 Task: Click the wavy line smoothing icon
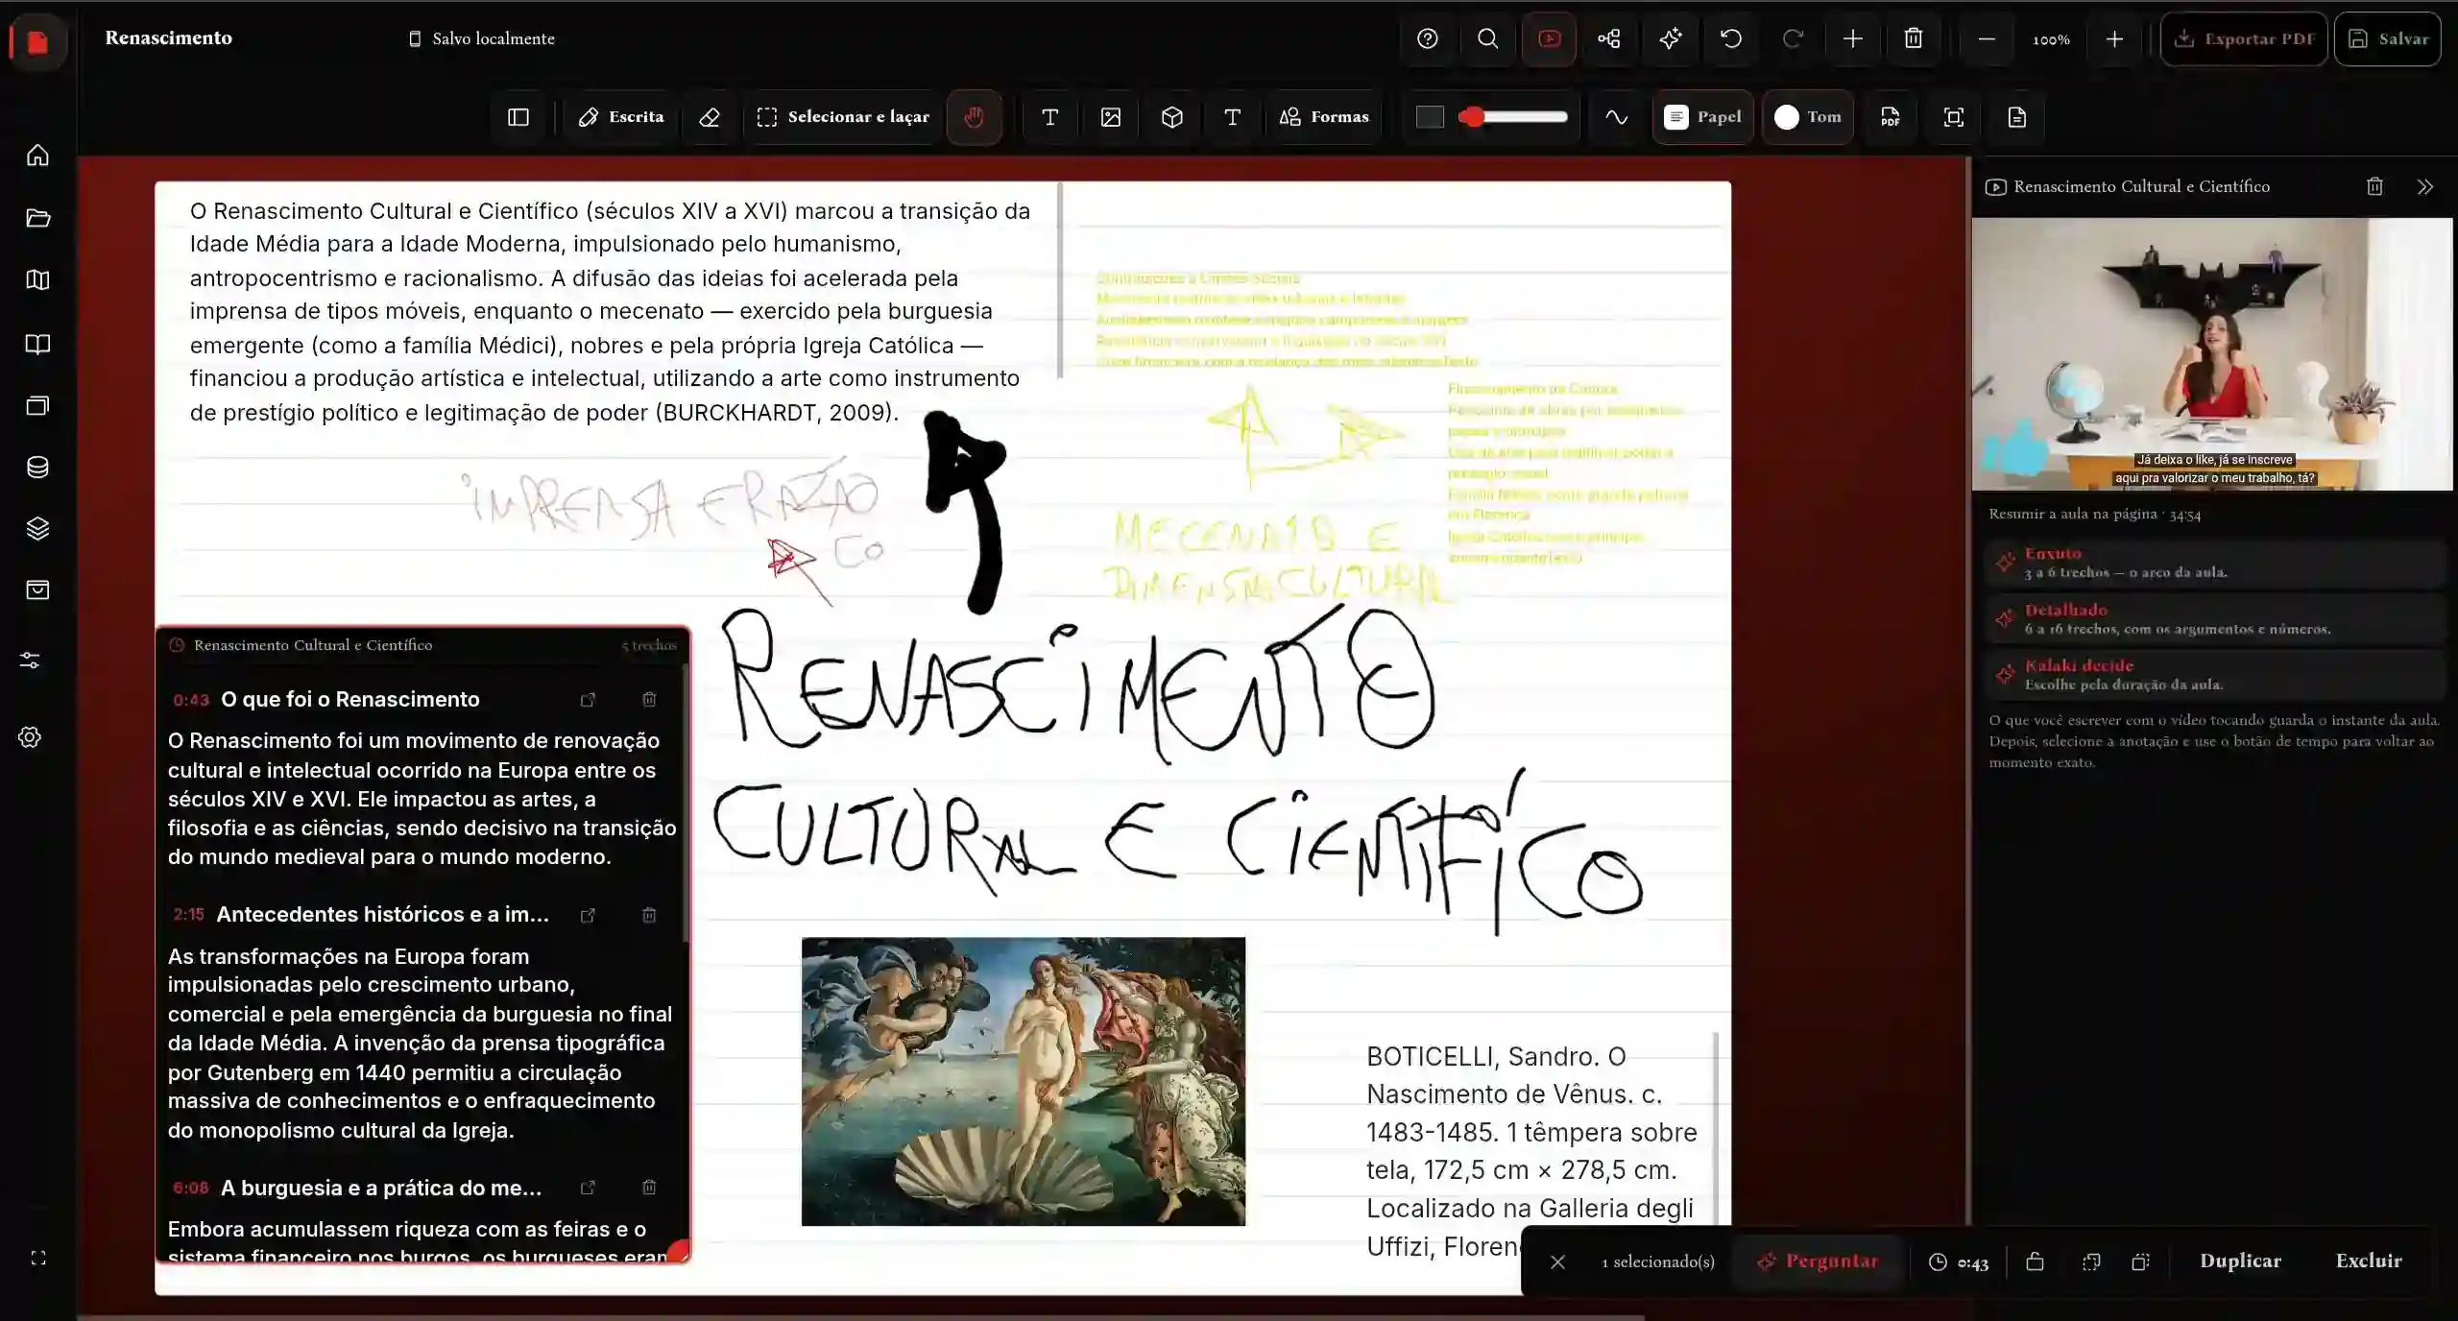[1617, 117]
